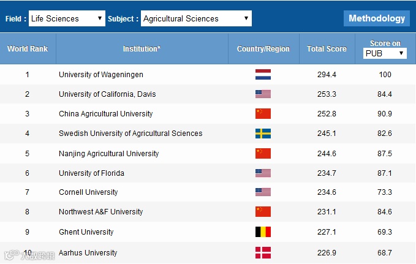Click the World Rank column header
416x264 pixels.
tap(28, 49)
